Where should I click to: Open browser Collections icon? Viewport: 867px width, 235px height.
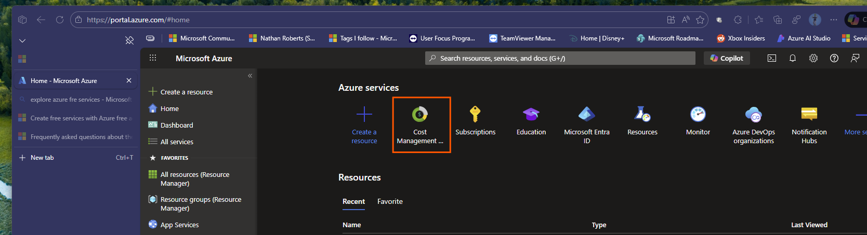[x=778, y=20]
